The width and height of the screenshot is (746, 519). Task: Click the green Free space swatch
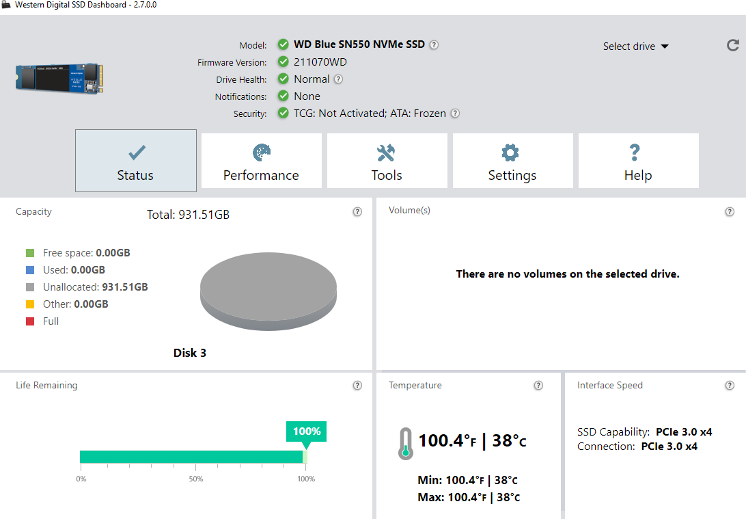coord(30,253)
